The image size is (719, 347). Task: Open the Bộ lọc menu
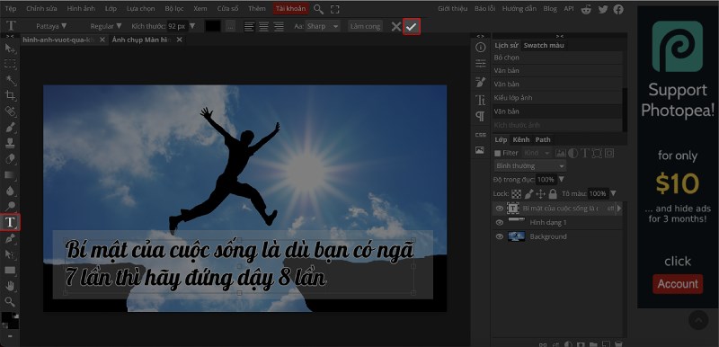(x=174, y=9)
